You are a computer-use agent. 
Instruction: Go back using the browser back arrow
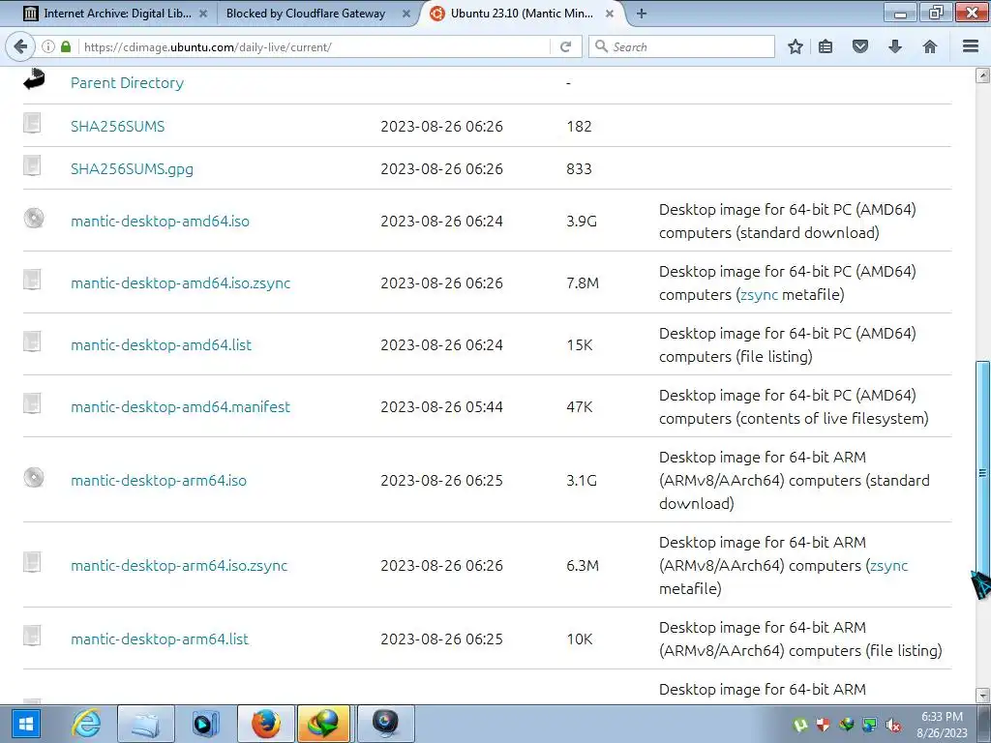pyautogui.click(x=20, y=46)
